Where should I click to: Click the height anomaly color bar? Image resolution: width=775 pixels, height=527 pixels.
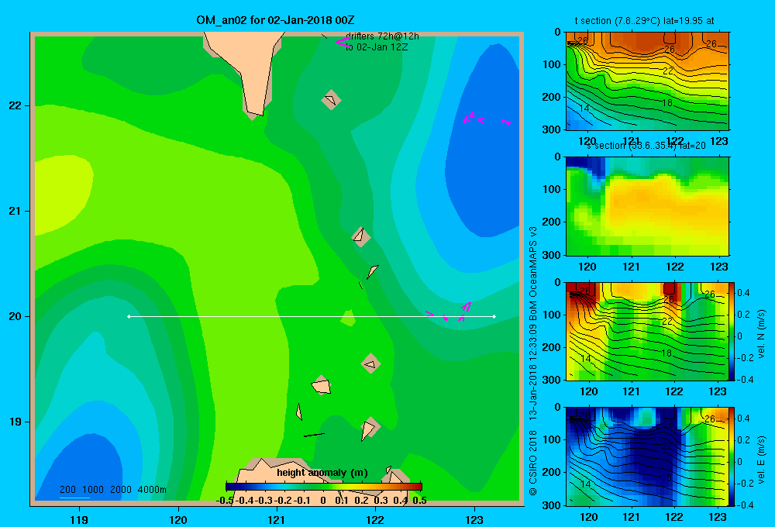click(324, 487)
